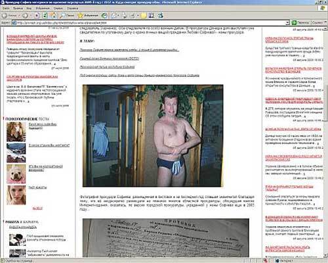The width and height of the screenshot is (328, 263).
Task: Open the Вид menu
Action: click(x=29, y=9)
